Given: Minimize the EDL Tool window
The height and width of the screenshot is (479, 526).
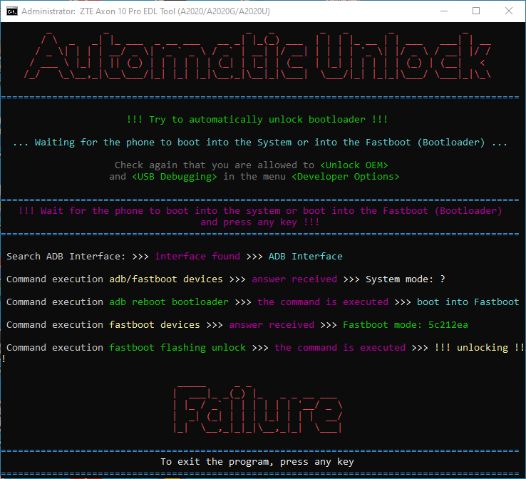Looking at the screenshot, I should click(x=444, y=11).
